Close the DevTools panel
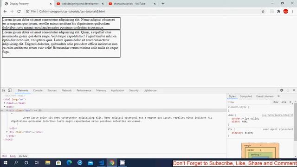Viewport: 297px width, 167px height. [294, 90]
